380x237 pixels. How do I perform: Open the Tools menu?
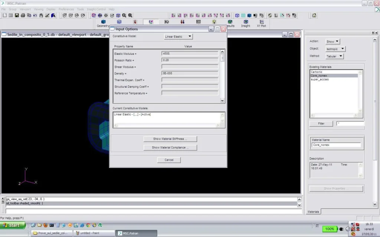pyautogui.click(x=80, y=9)
